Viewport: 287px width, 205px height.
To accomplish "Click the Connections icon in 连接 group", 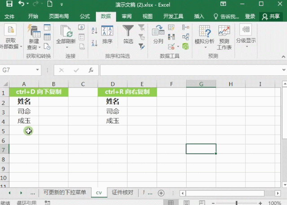I will coord(82,27).
